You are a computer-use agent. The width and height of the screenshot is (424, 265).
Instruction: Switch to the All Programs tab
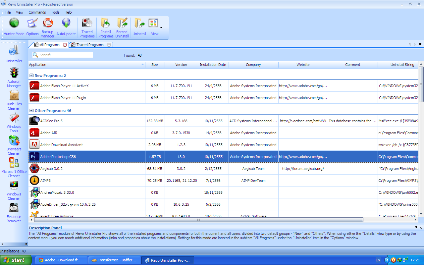tap(49, 45)
